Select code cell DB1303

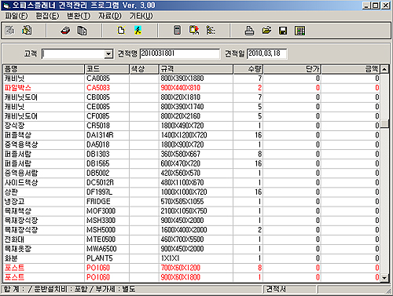[98, 154]
